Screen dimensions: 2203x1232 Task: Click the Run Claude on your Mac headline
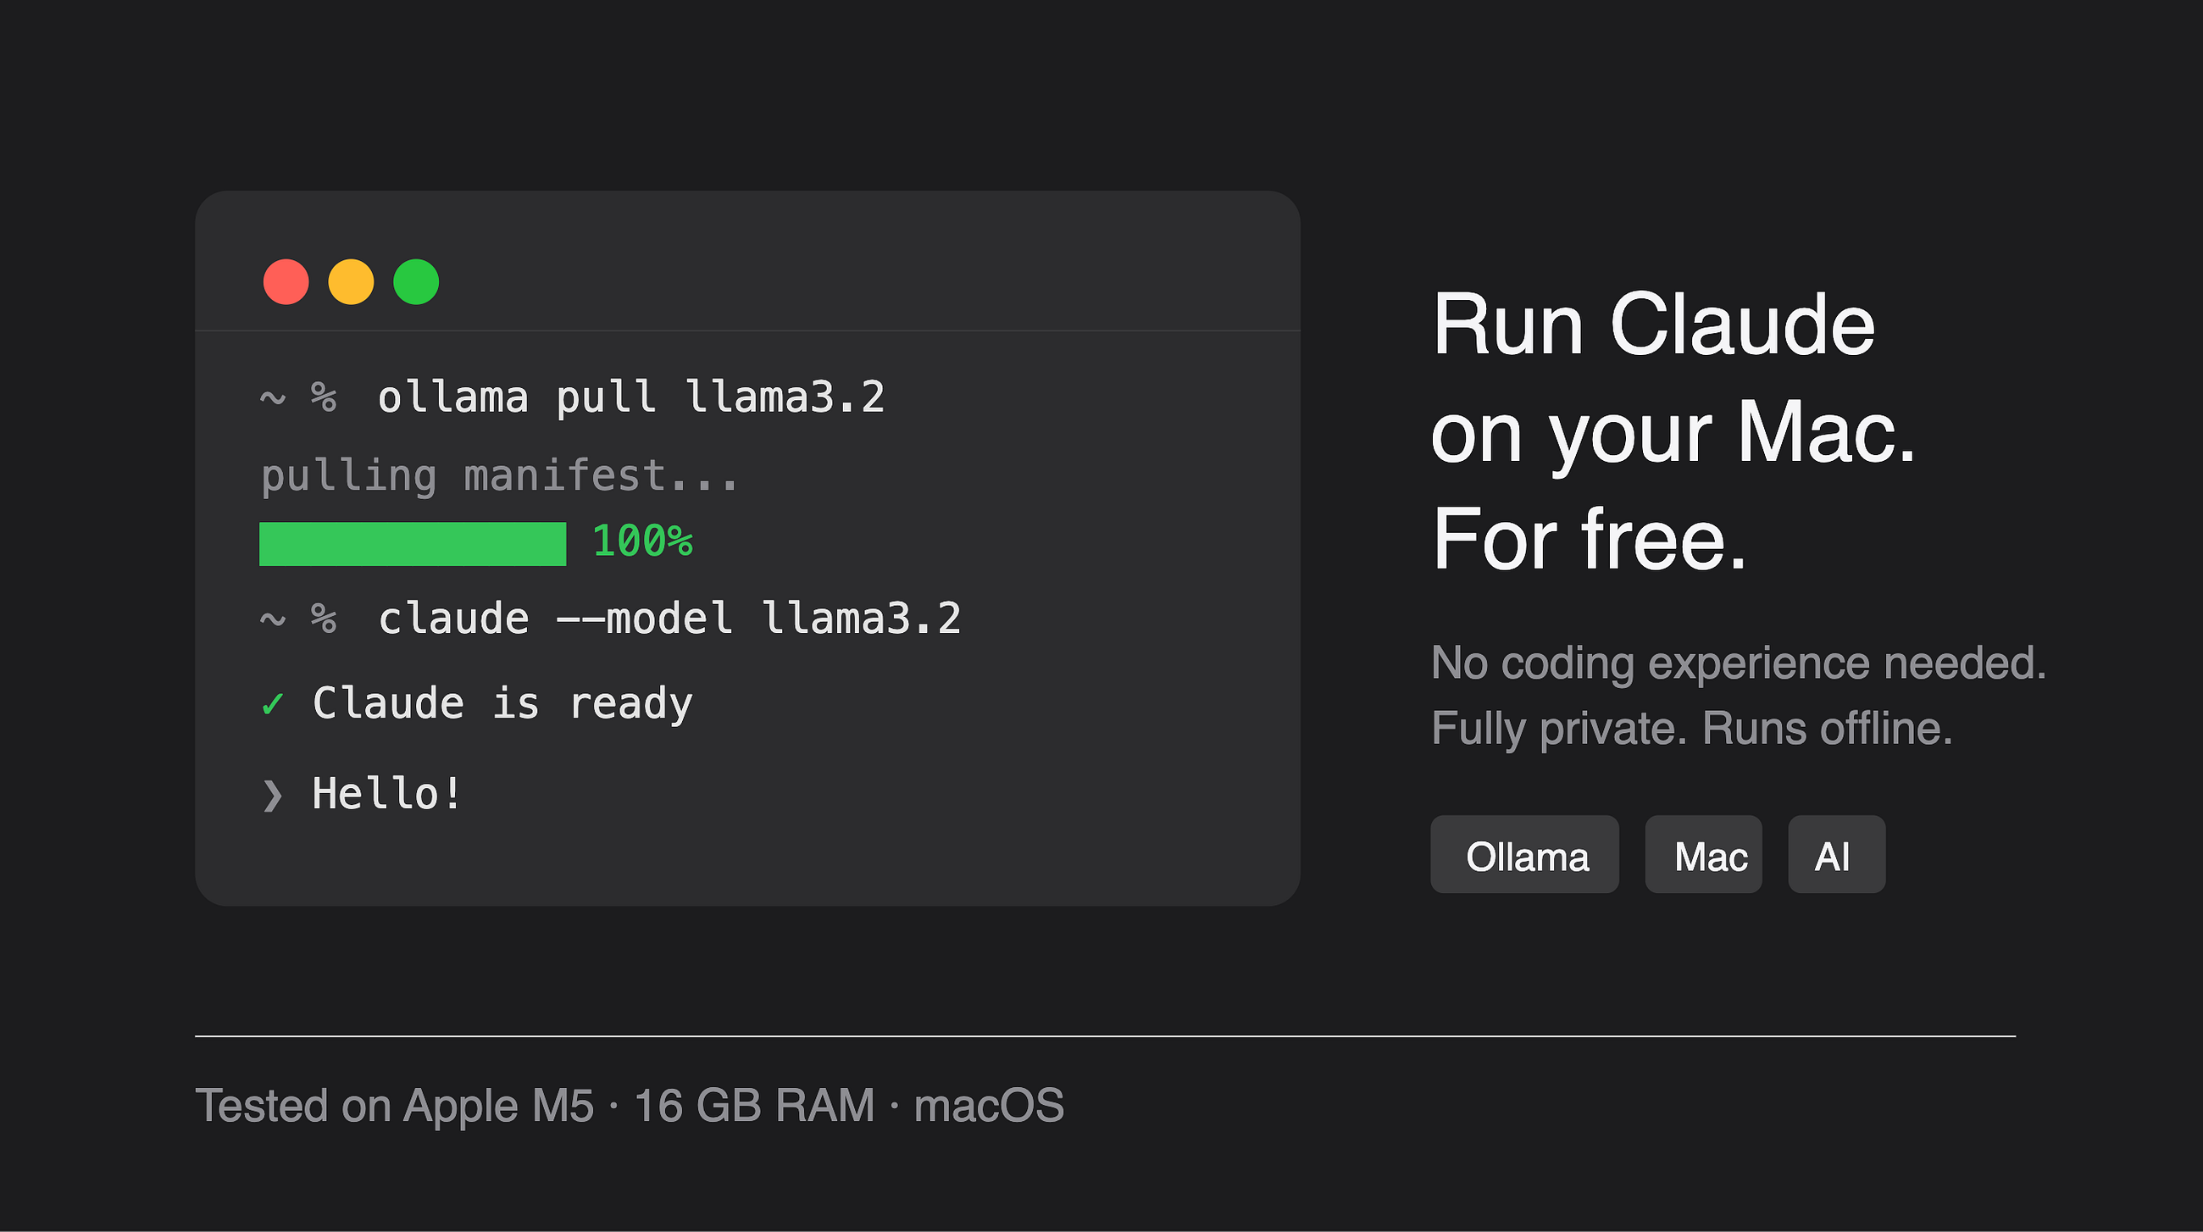pyautogui.click(x=1673, y=432)
